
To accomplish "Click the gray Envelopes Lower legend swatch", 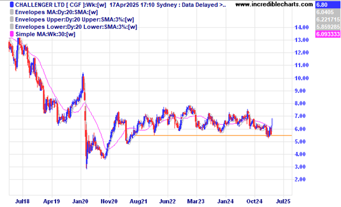I will pyautogui.click(x=12, y=27).
